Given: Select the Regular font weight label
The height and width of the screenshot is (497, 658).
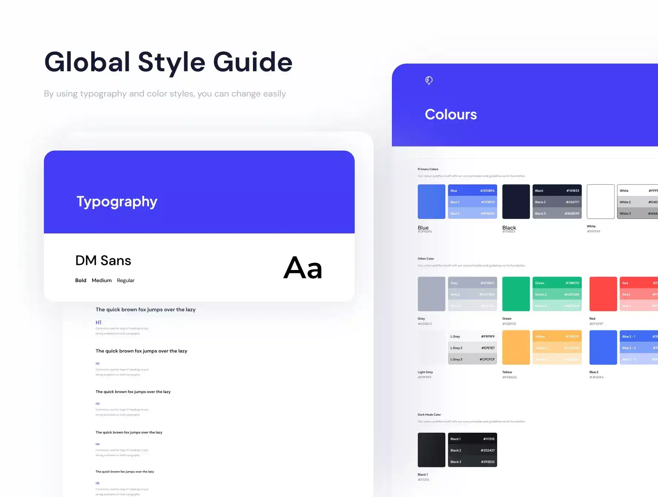Looking at the screenshot, I should pyautogui.click(x=125, y=280).
